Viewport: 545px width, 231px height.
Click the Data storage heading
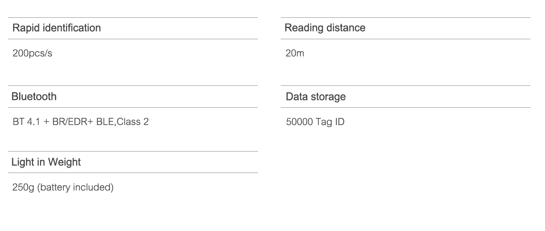[315, 97]
